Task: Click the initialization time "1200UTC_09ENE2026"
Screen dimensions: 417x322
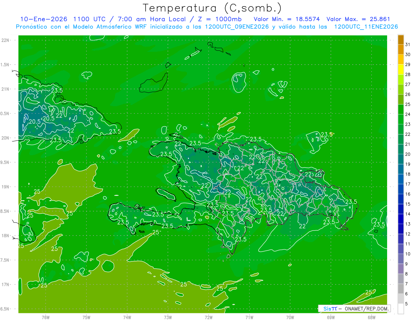Action: [237, 27]
